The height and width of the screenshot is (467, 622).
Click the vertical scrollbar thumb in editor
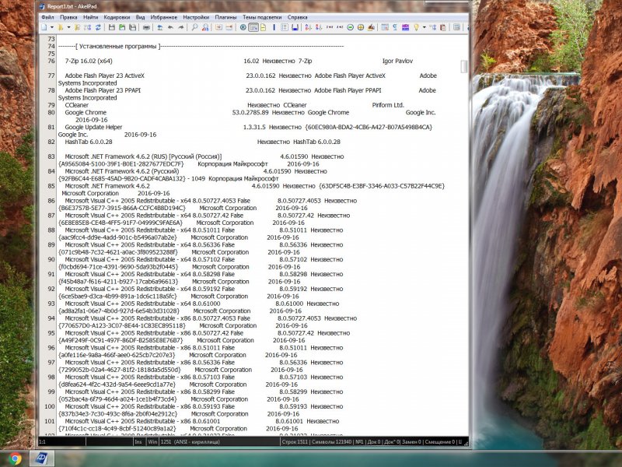(x=463, y=66)
